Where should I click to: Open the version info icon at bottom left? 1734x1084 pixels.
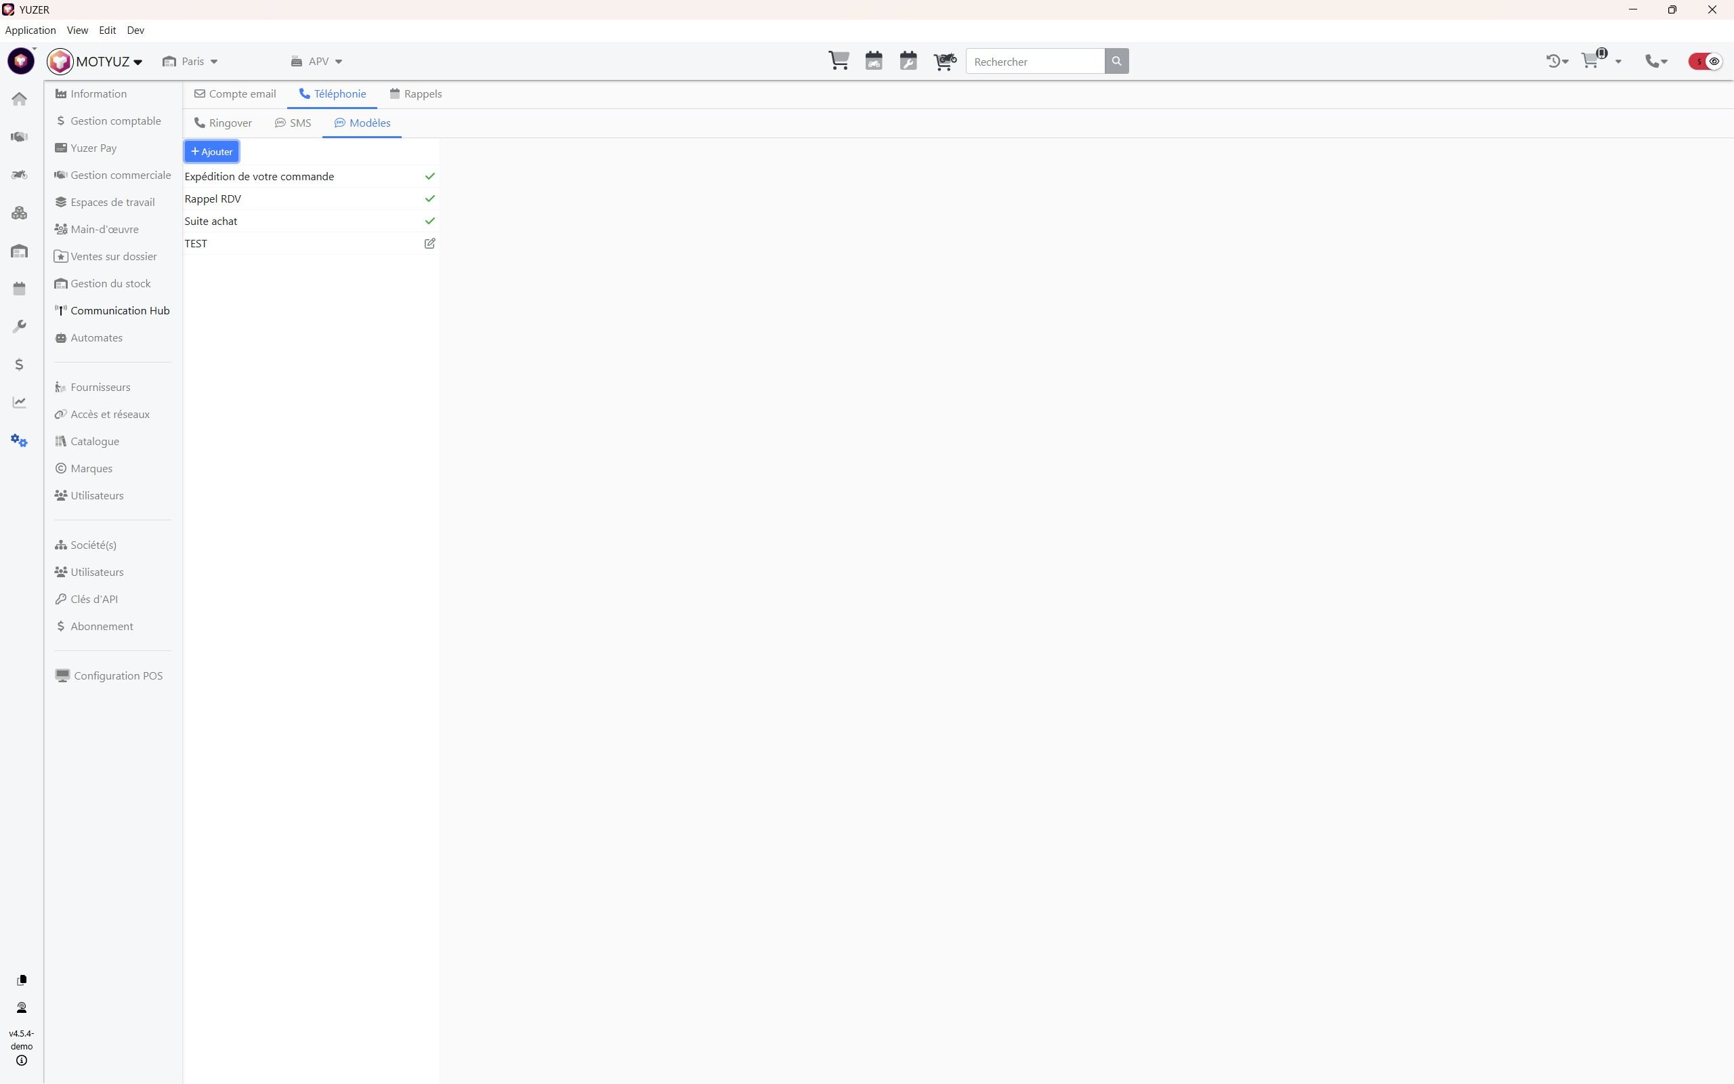[x=22, y=1060]
